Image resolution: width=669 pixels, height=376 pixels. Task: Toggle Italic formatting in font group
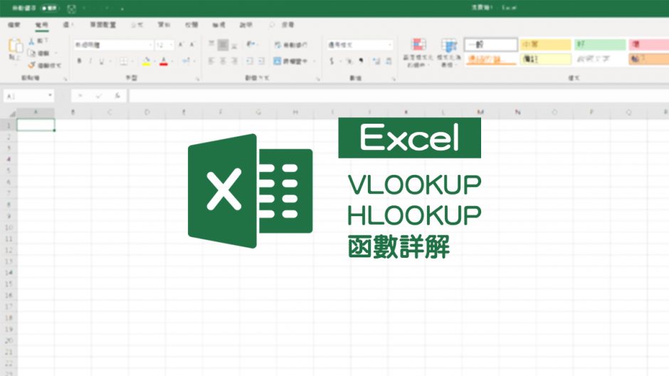[90, 61]
